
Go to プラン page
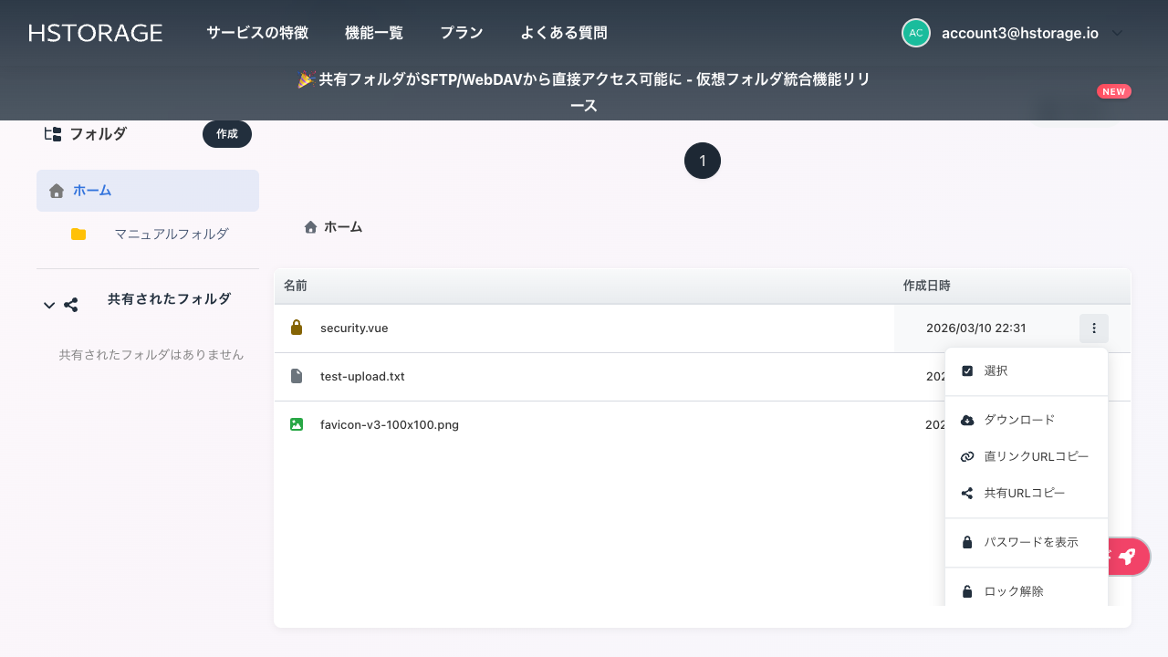coord(462,33)
